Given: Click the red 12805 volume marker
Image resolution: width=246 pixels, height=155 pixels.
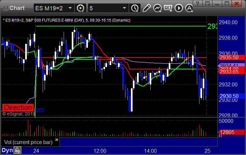Looking at the screenshot, I should 231,132.
